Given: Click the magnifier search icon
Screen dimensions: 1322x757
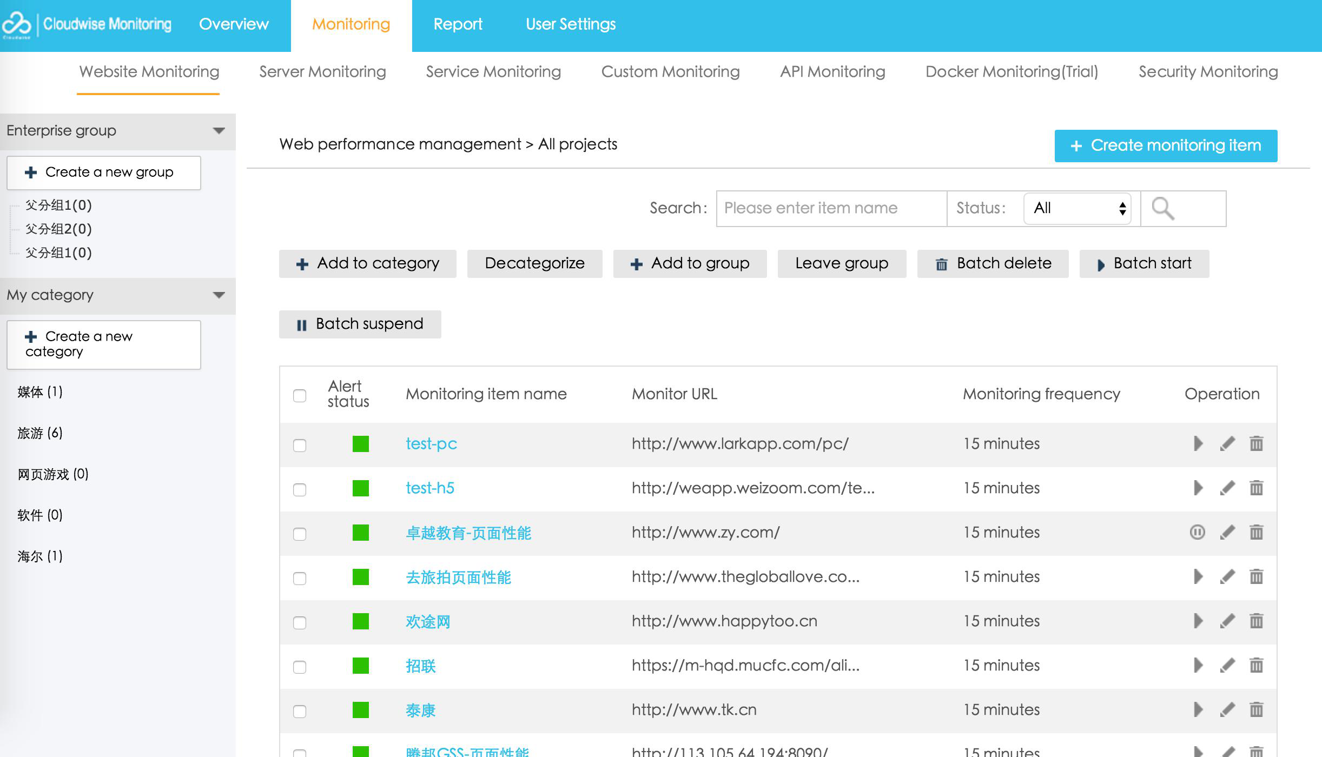Looking at the screenshot, I should pos(1162,208).
